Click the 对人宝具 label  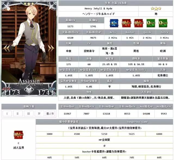pos(18,148)
